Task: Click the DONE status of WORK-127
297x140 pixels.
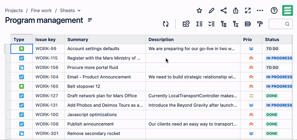Action: coord(272,96)
